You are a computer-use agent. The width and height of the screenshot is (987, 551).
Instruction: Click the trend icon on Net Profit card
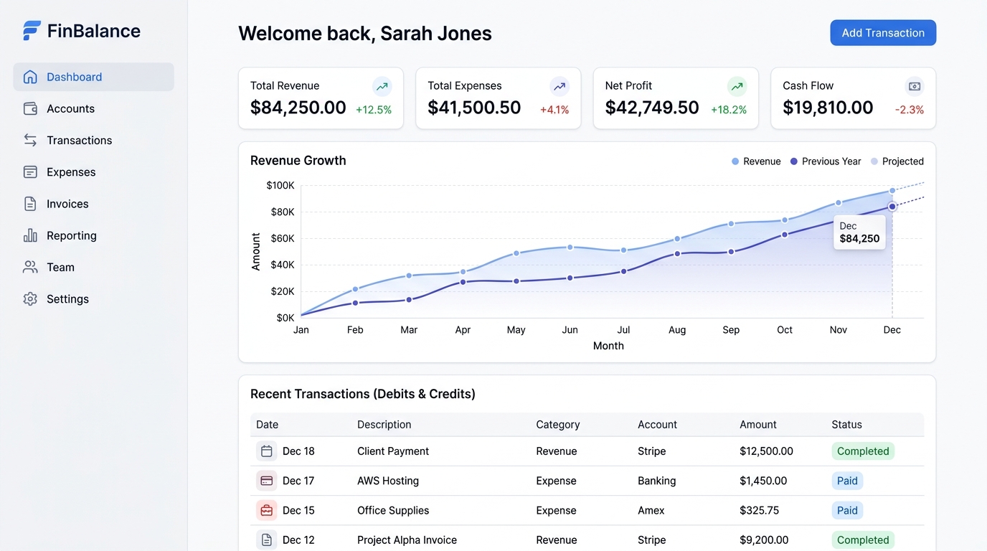(x=737, y=87)
